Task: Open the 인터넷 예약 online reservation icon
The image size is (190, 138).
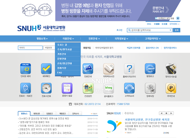Action: pos(26,69)
